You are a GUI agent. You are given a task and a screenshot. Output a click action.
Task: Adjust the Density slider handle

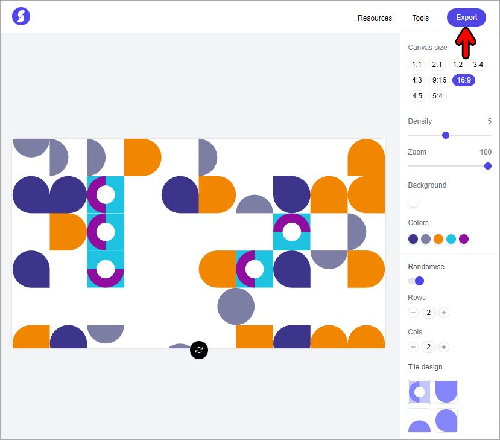[446, 135]
